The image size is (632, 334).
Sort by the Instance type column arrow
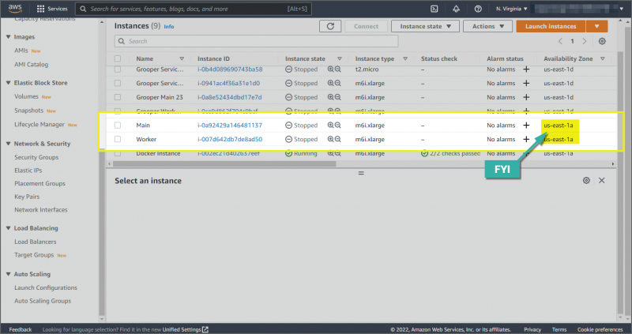tap(405, 58)
